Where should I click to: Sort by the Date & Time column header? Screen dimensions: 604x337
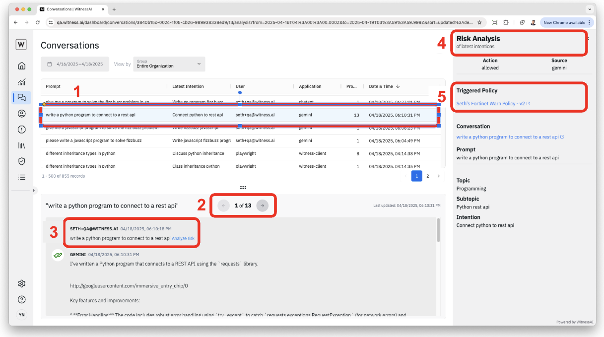click(x=384, y=86)
